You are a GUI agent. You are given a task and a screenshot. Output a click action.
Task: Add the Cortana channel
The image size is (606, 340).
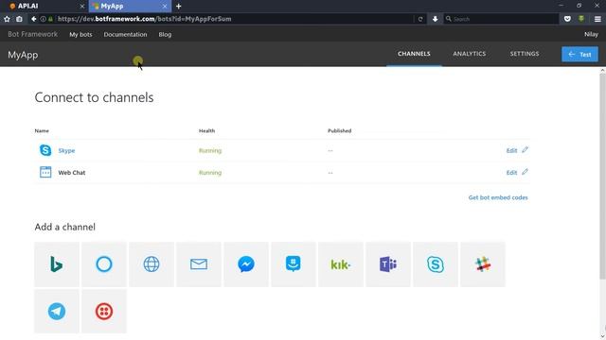pos(104,264)
